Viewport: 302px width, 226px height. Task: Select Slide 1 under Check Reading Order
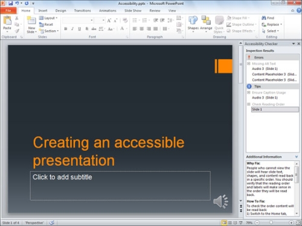tap(275, 110)
